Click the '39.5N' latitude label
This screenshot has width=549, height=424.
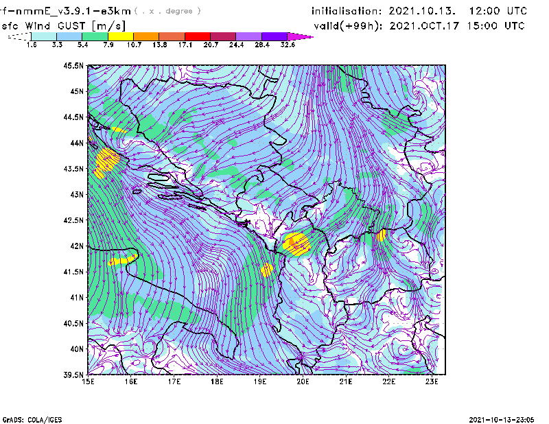pos(73,375)
